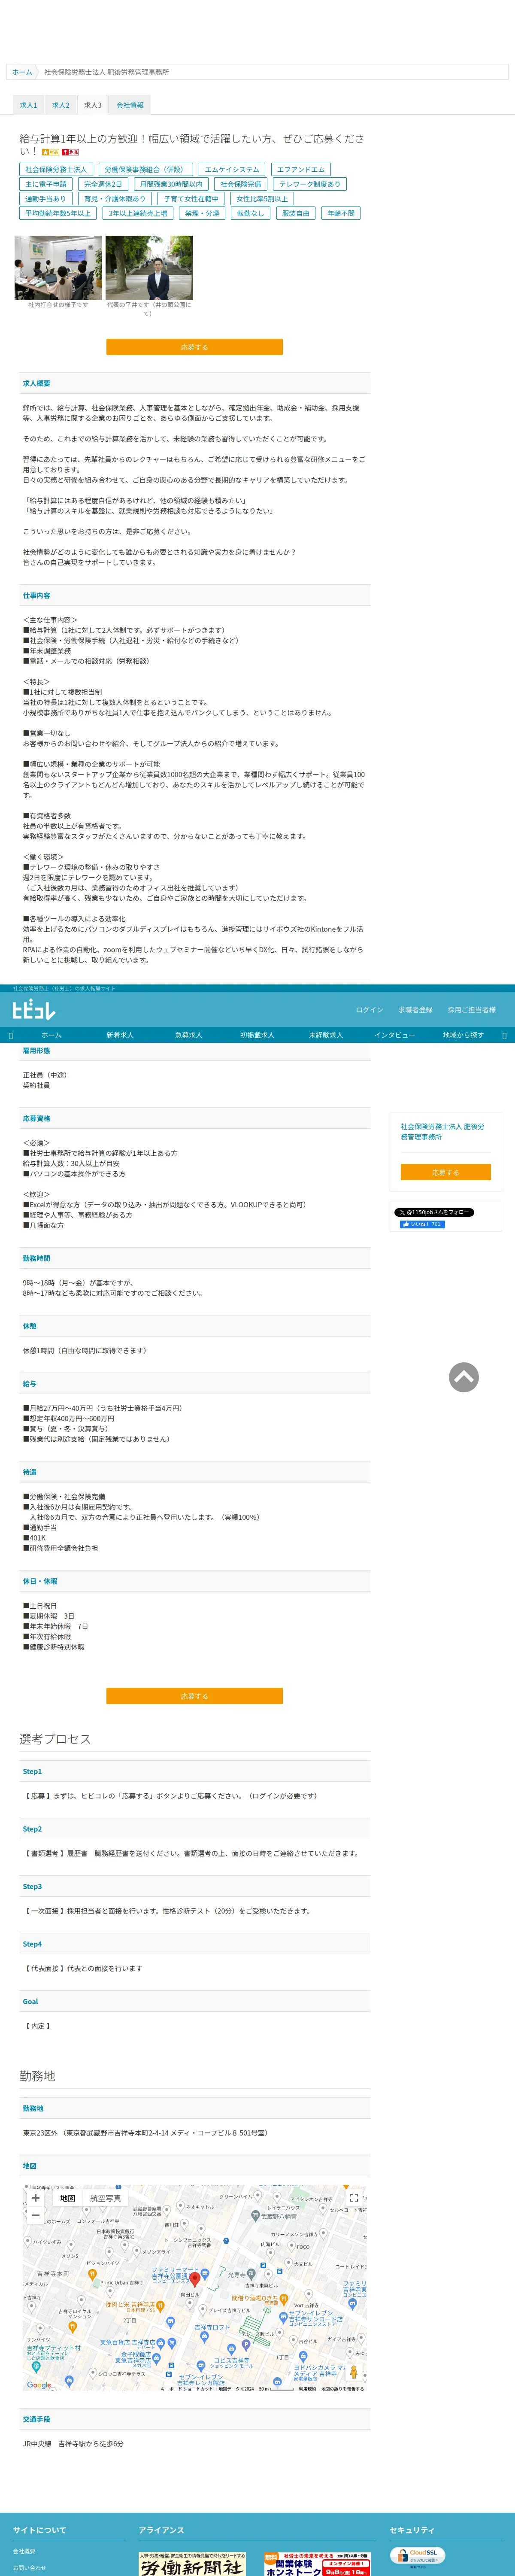The width and height of the screenshot is (515, 2576).
Task: Click the 育児・介護休暇あり tag
Action: [115, 199]
